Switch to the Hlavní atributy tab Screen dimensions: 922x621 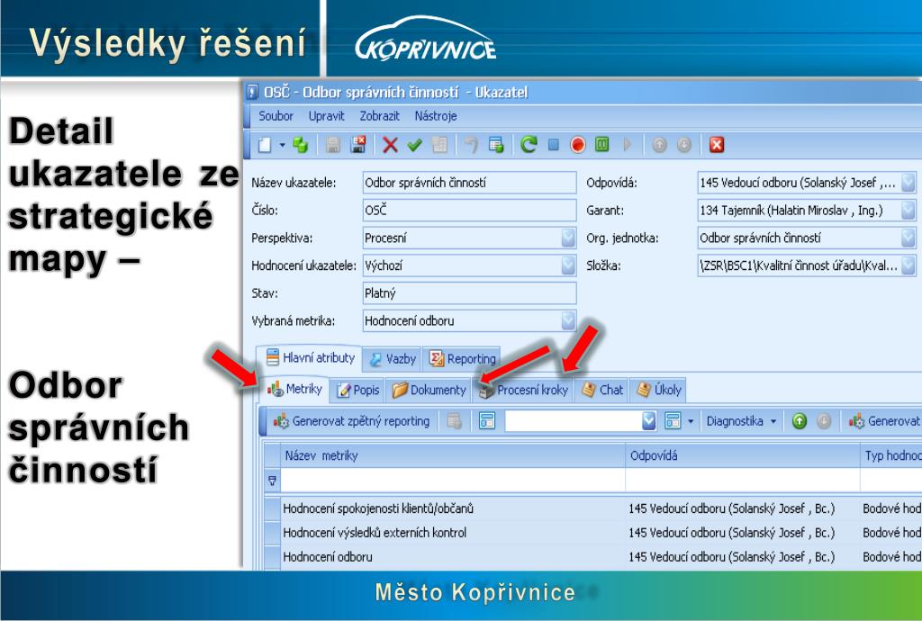pyautogui.click(x=310, y=358)
